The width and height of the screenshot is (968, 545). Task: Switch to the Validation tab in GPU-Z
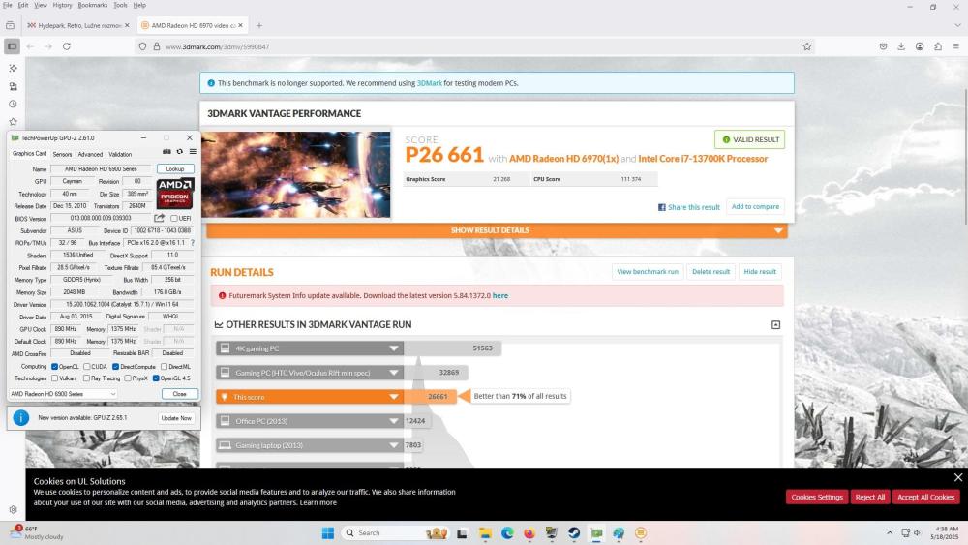120,154
